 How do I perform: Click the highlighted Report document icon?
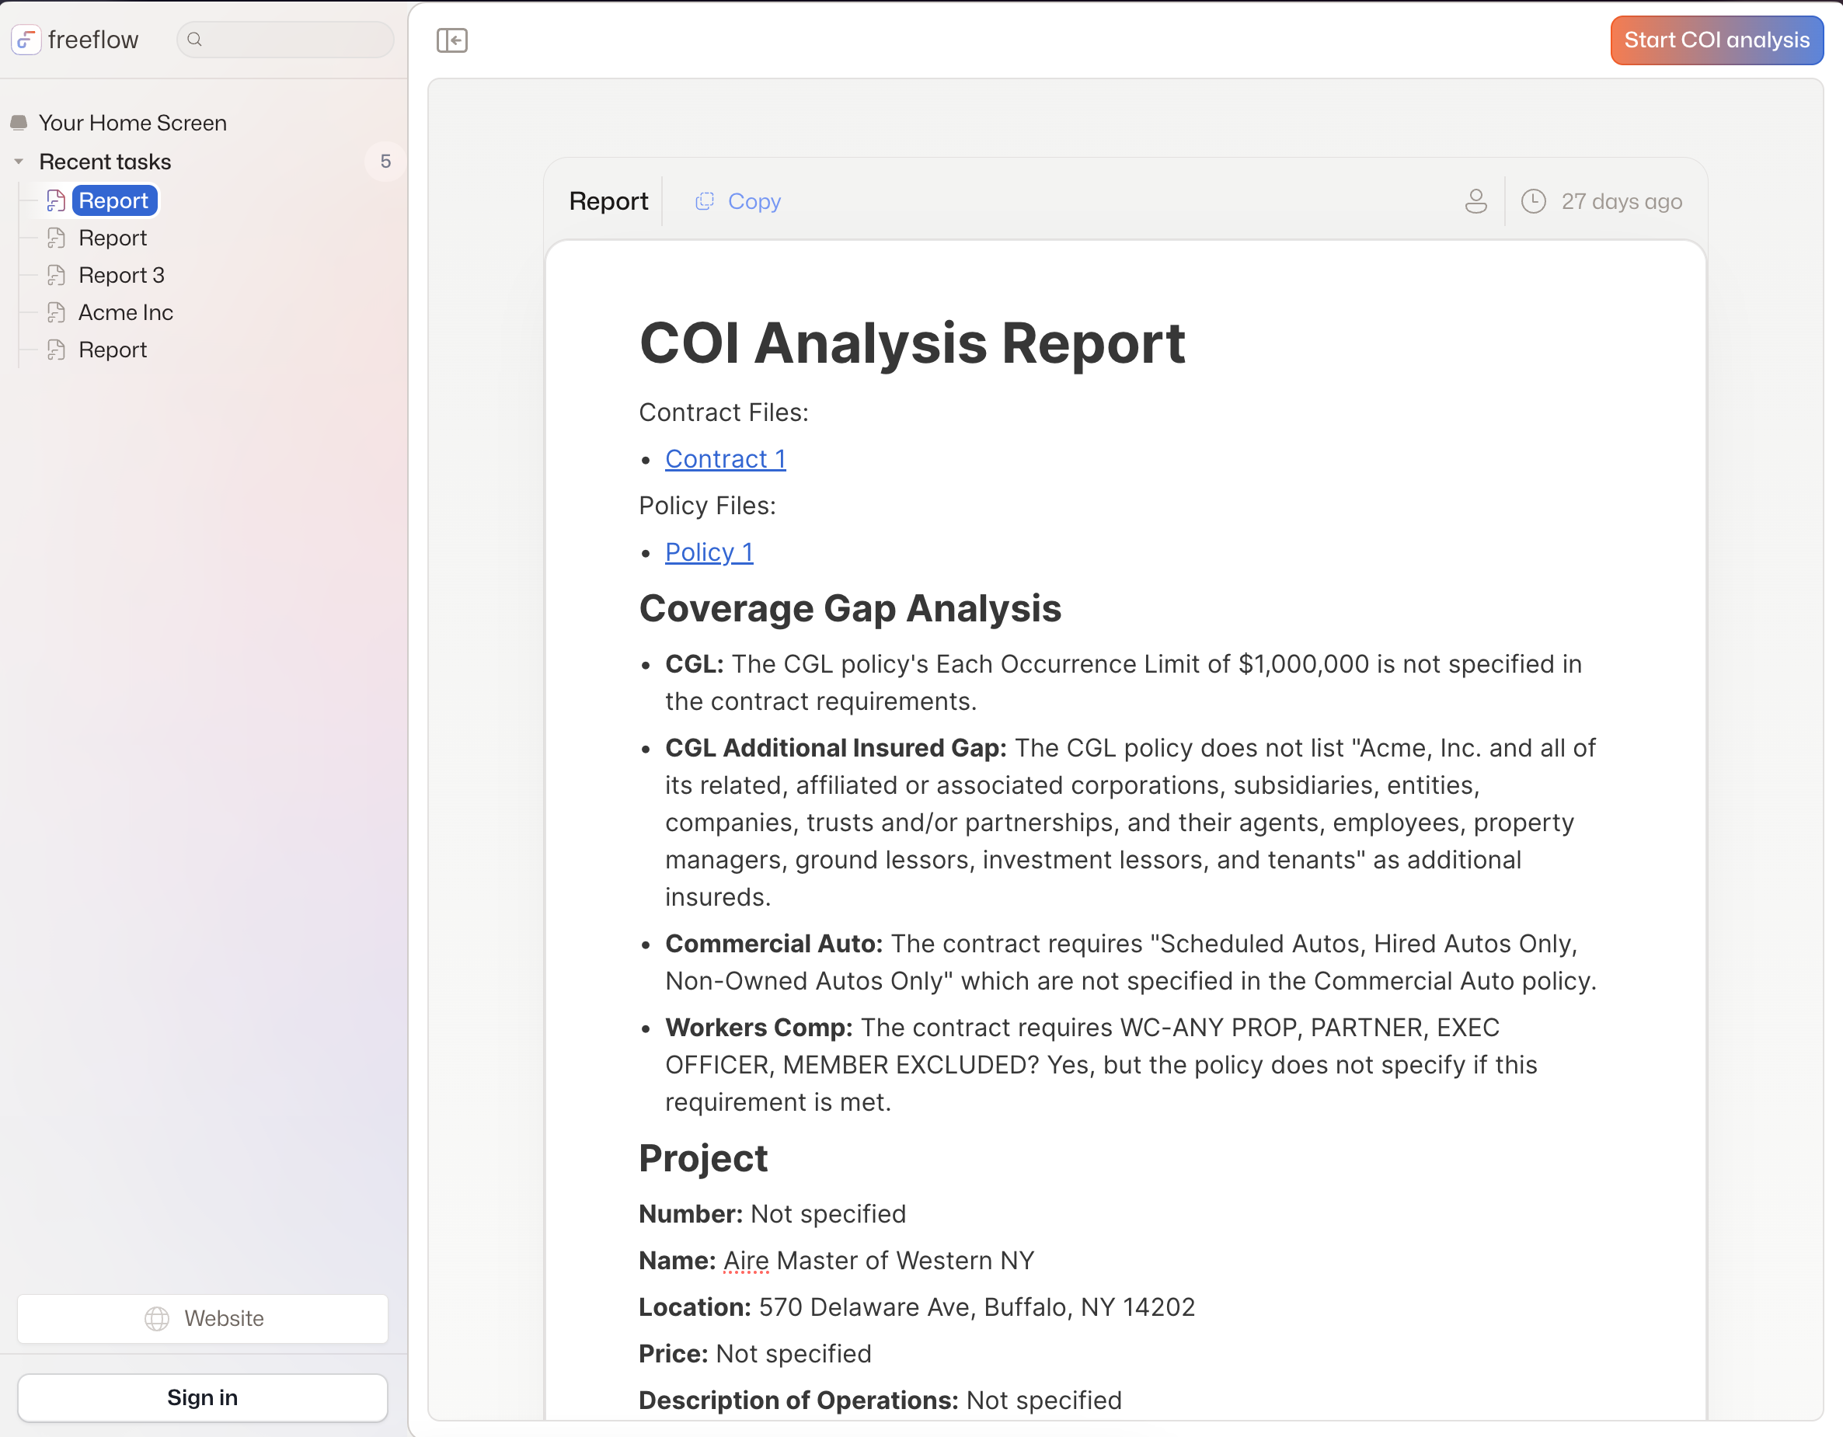(x=57, y=201)
